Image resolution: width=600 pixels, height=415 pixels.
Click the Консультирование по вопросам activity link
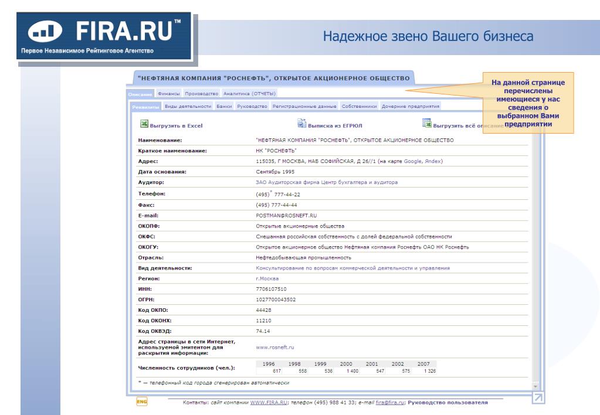[353, 268]
